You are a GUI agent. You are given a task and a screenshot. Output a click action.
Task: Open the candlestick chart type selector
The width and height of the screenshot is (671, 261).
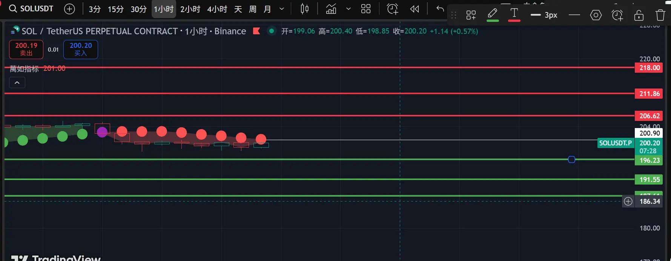tap(305, 9)
